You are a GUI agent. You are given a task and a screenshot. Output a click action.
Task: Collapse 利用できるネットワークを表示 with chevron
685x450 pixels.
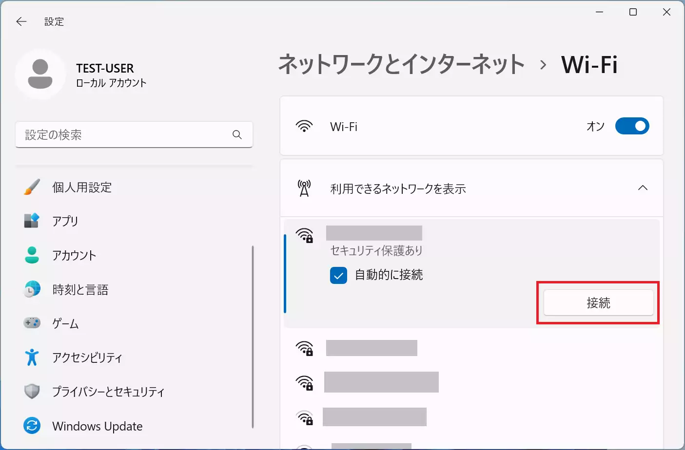(643, 188)
